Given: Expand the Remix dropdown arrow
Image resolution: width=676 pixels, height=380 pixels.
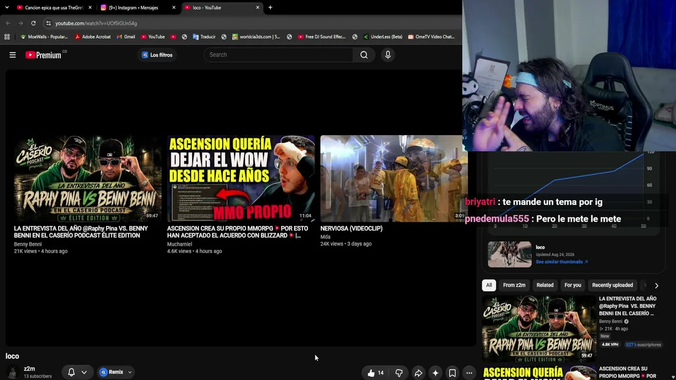Looking at the screenshot, I should [129, 372].
